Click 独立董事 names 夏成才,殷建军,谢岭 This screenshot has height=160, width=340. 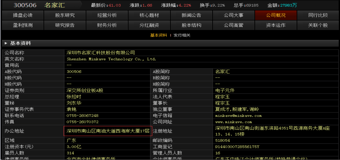tap(237, 109)
